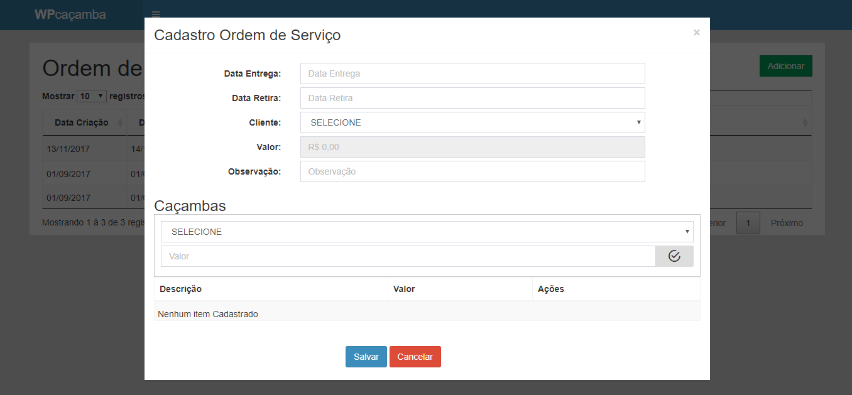The width and height of the screenshot is (852, 395).
Task: Click the WPcaçamba brand logo
Action: click(70, 14)
